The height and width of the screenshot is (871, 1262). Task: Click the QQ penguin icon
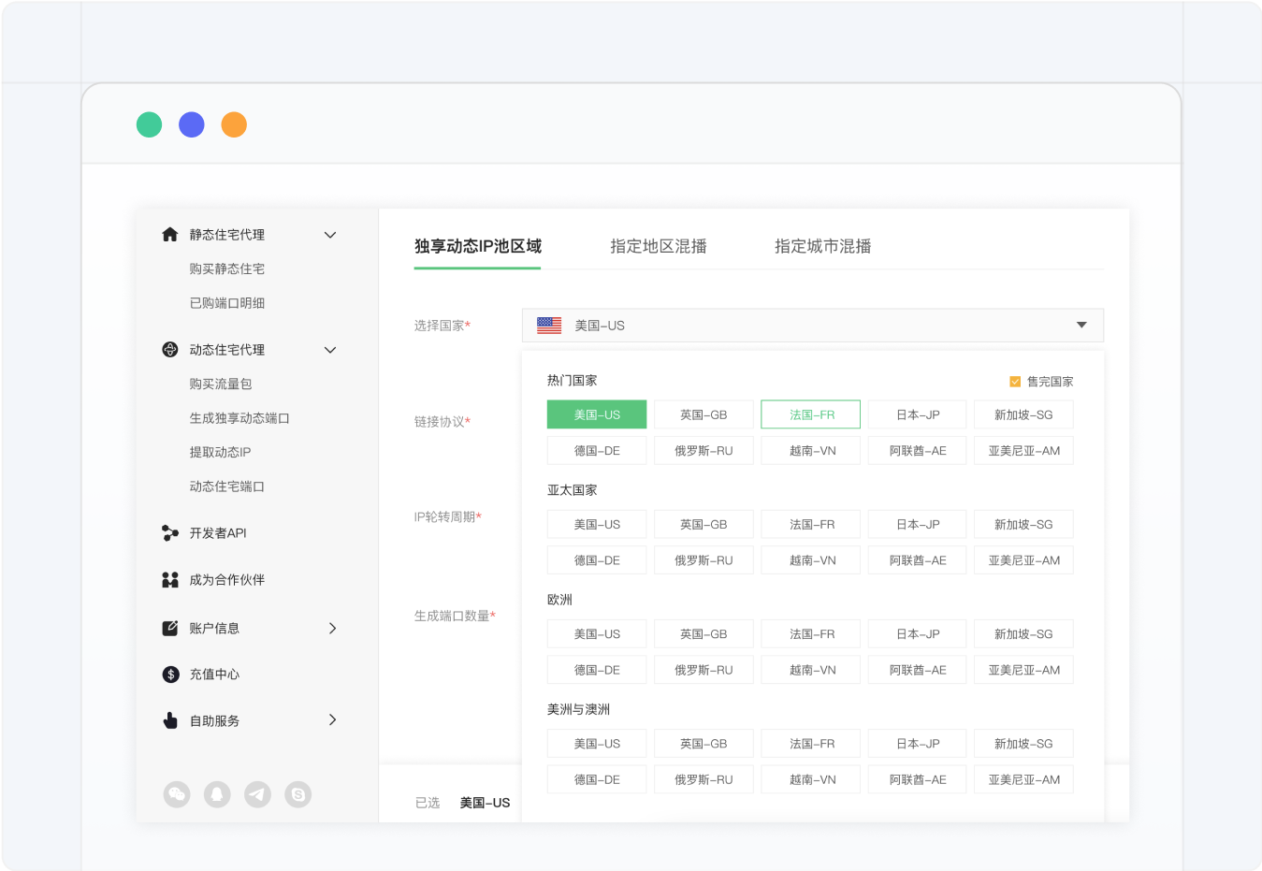pos(217,794)
